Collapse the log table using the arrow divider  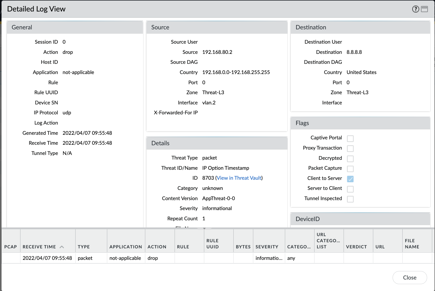[204, 228]
